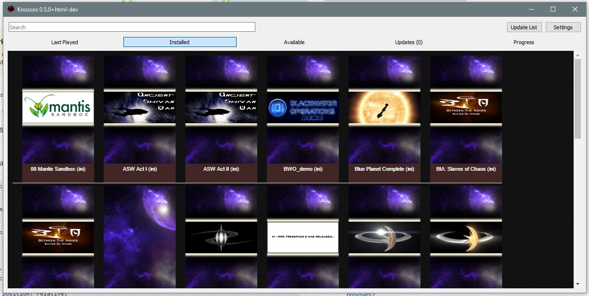Image resolution: width=589 pixels, height=296 pixels.
Task: Click the 'BWO_demo (ini)' label
Action: [x=303, y=169]
